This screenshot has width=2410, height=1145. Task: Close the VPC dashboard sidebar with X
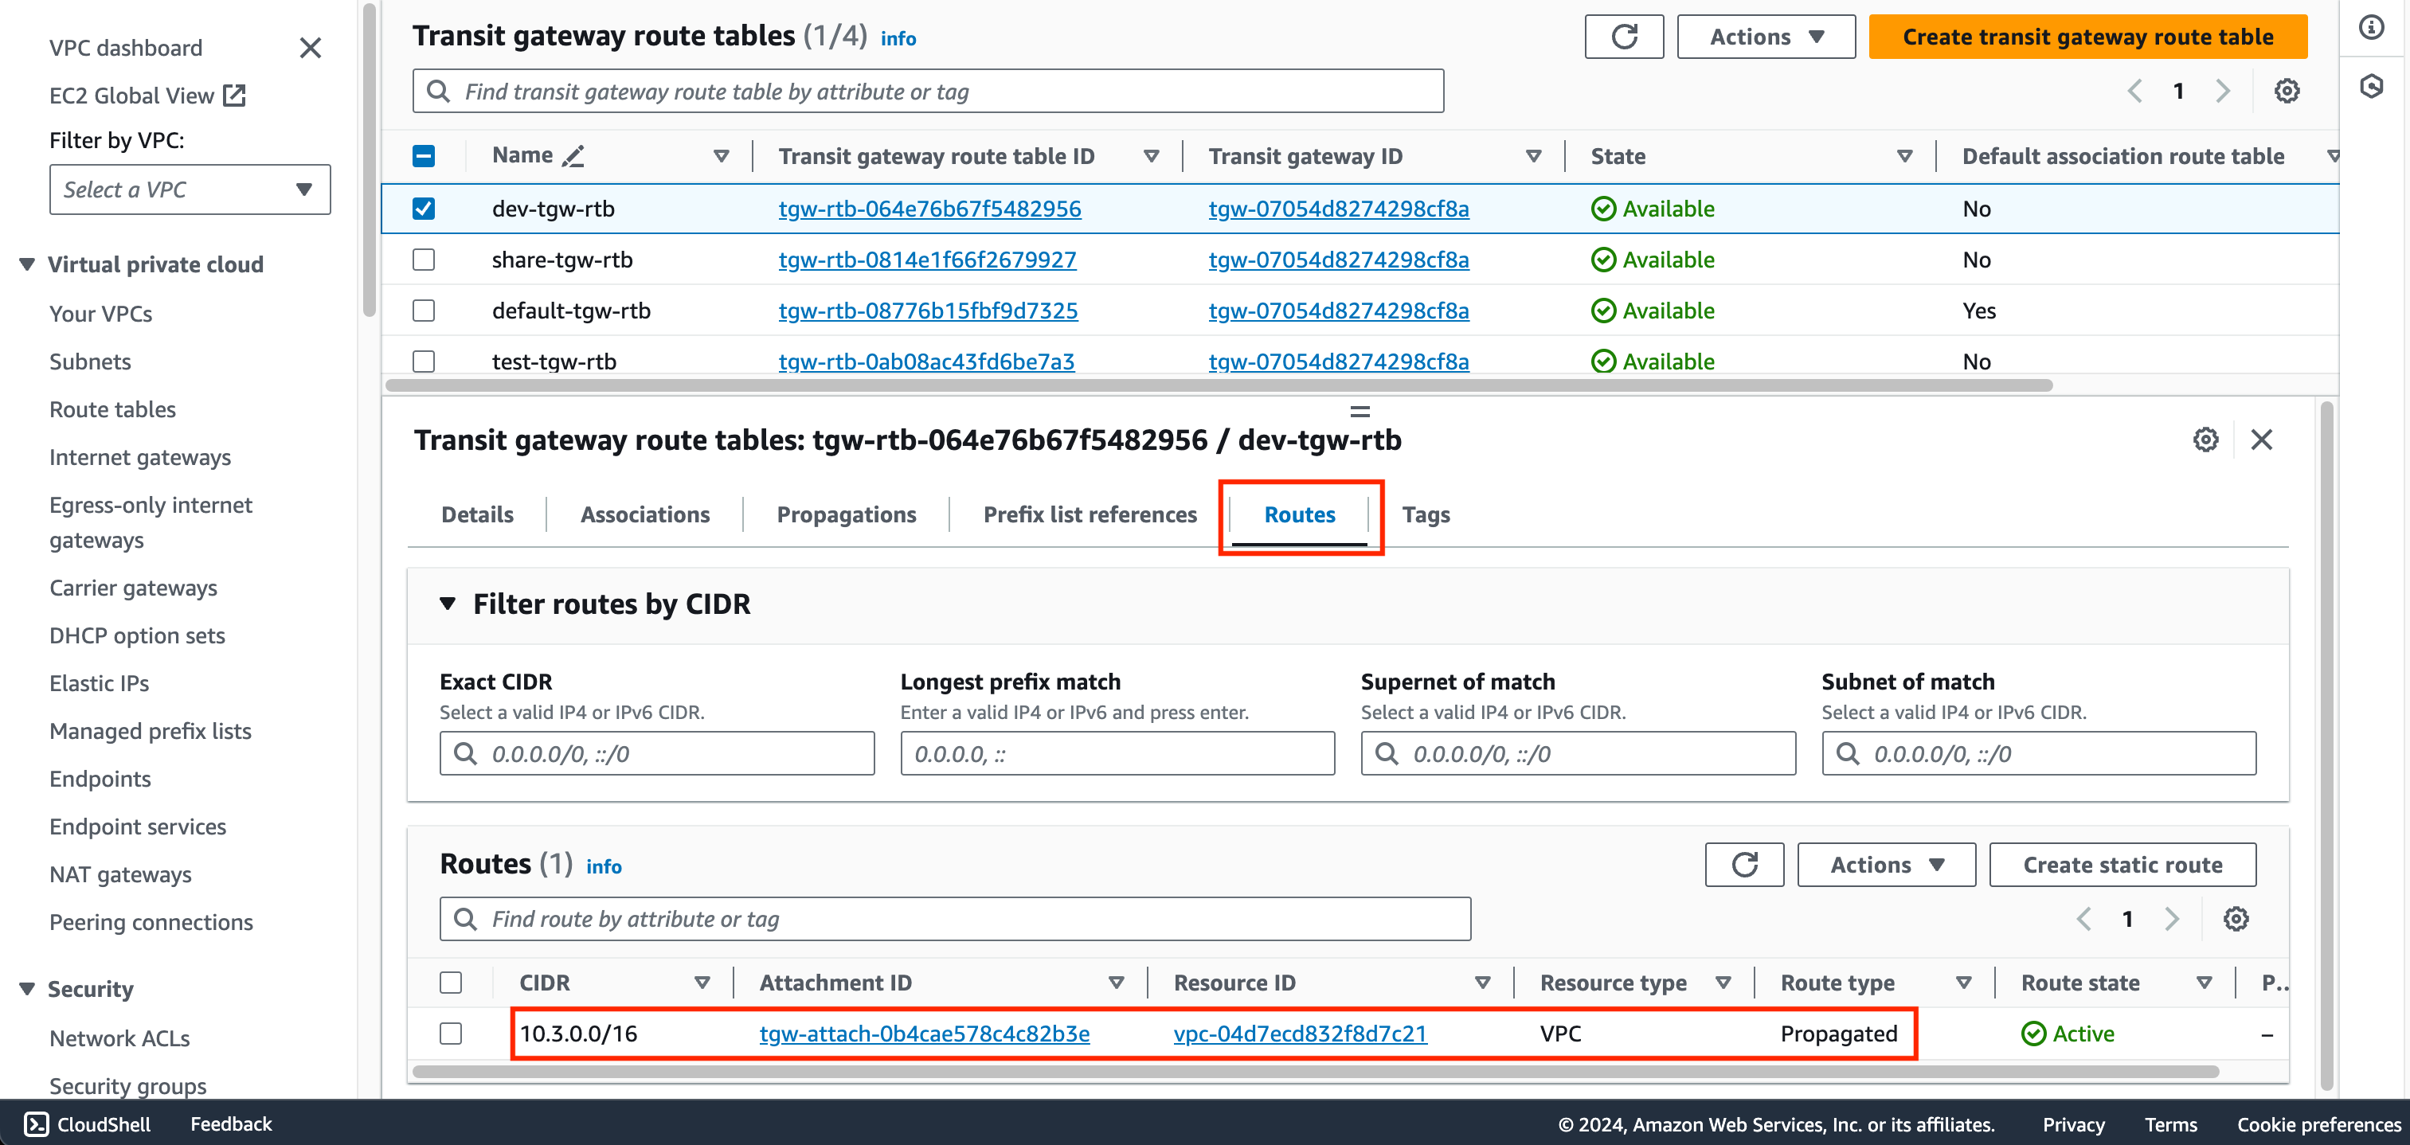[311, 48]
